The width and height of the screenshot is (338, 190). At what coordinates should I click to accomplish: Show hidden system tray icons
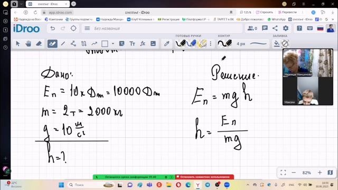[248, 185]
